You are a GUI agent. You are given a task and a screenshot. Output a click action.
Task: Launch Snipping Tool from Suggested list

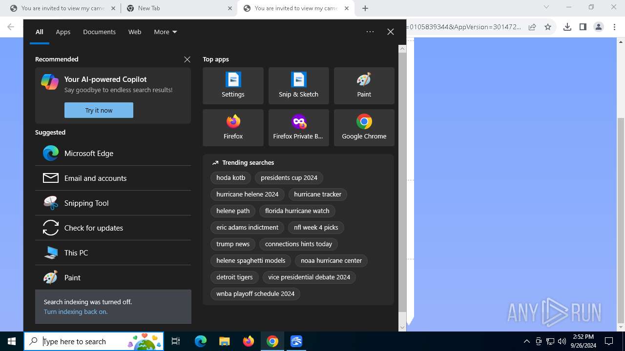(113, 203)
